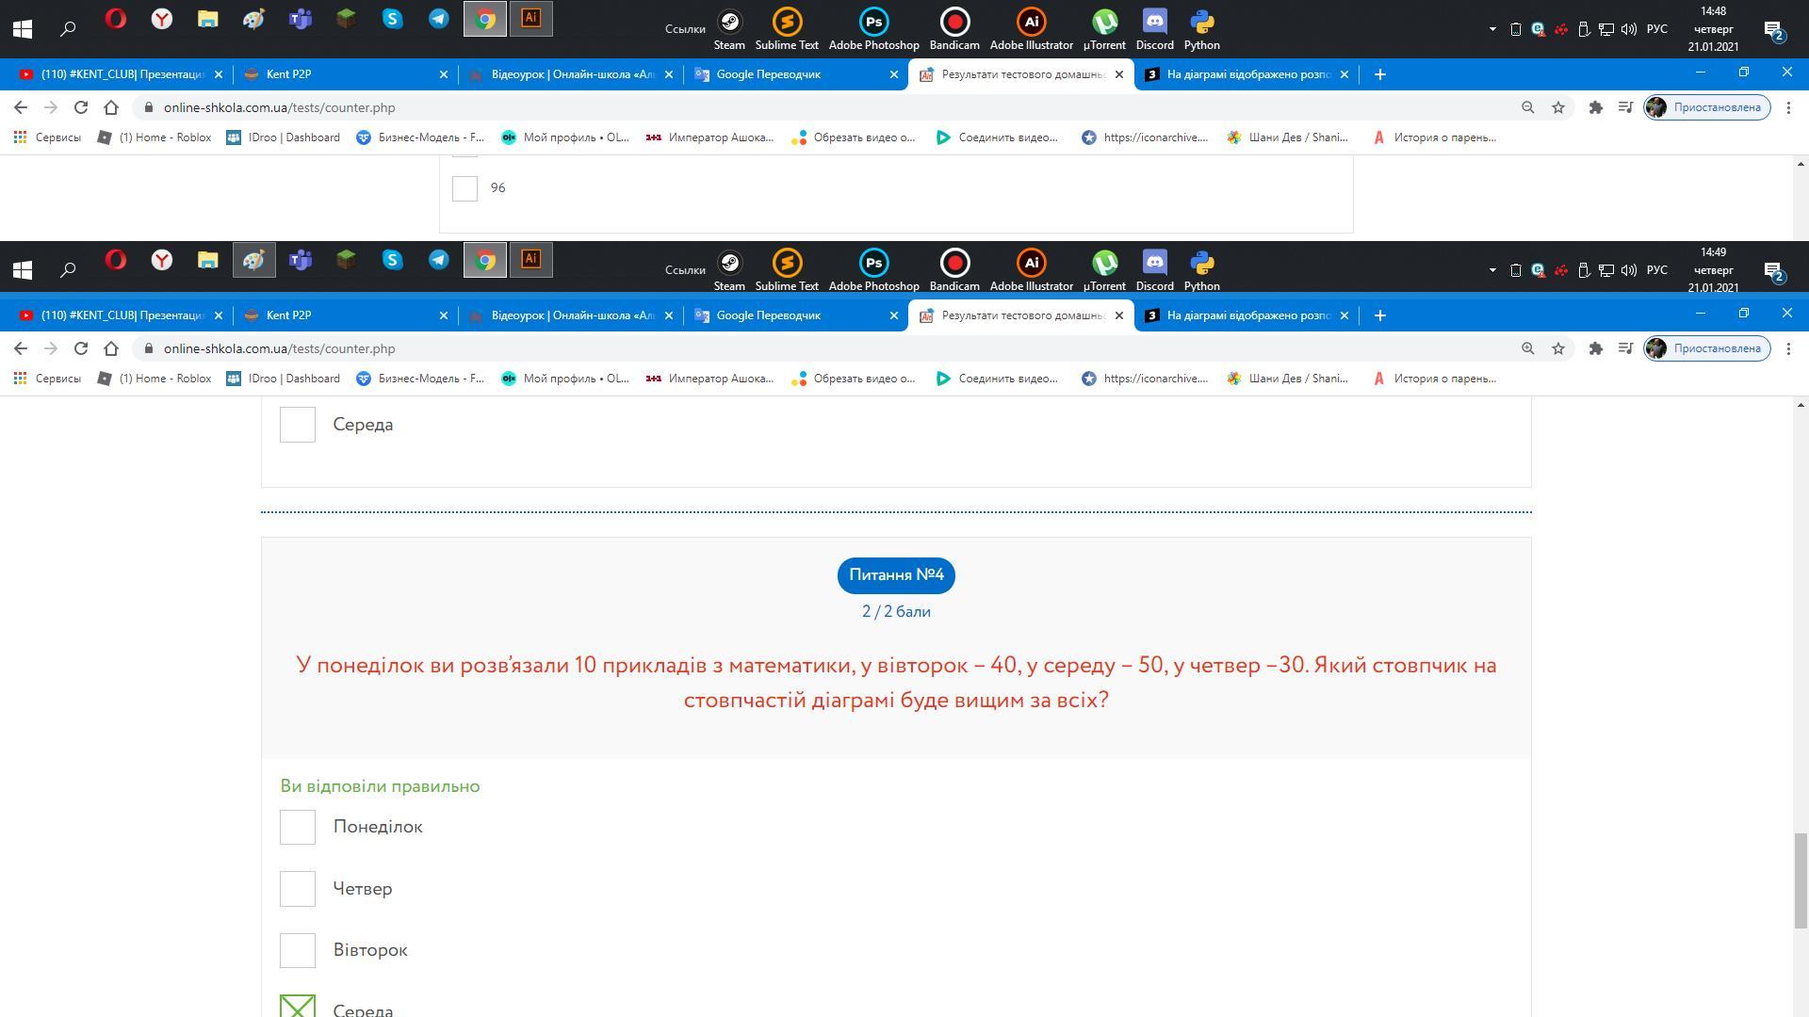This screenshot has width=1809, height=1017.
Task: Check the Вівторок answer checkbox
Action: [x=298, y=950]
